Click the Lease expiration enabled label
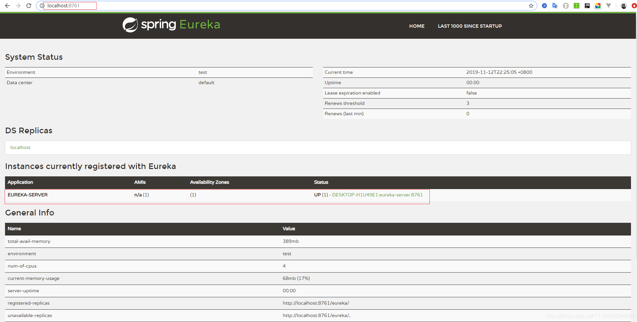Viewport: 637px width, 322px height. (x=353, y=93)
